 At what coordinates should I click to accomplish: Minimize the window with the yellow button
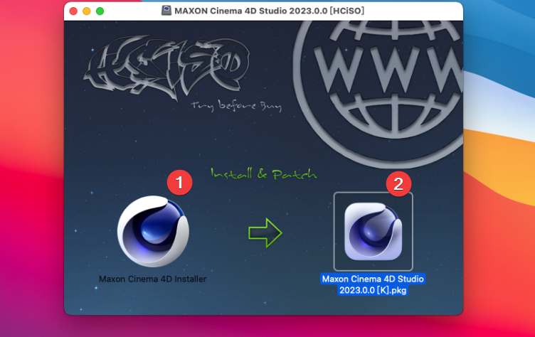pyautogui.click(x=87, y=11)
